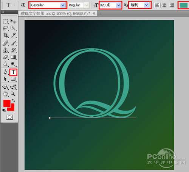Select the Eyedropper tool
The image size is (189, 172).
(13, 35)
